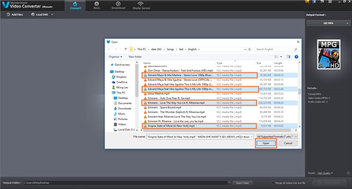Select Eminem - Space Bound.mp4
The width and height of the screenshot is (352, 189).
pyautogui.click(x=220, y=107)
